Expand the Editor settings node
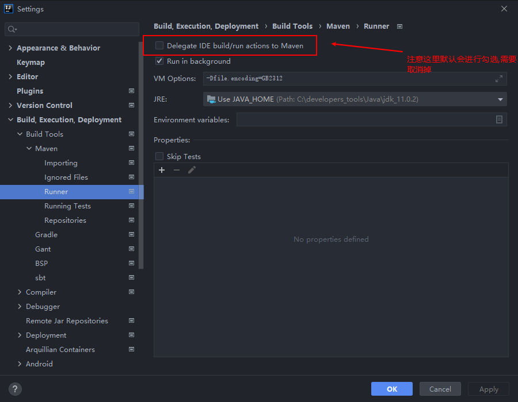 10,77
